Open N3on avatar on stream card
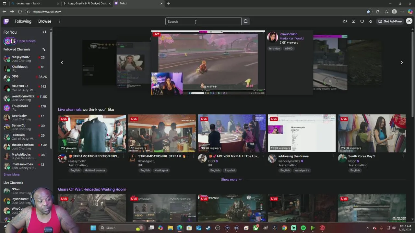This screenshot has height=233, width=415. tap(342, 158)
